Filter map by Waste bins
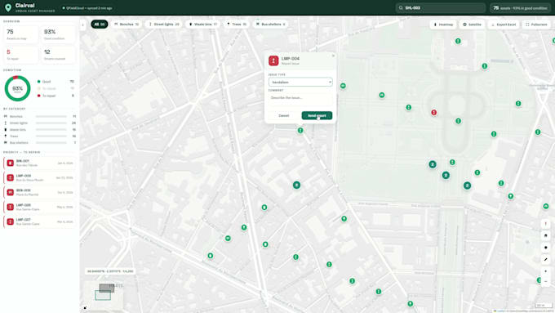Screen dimensions: 555x313 tap(202, 24)
